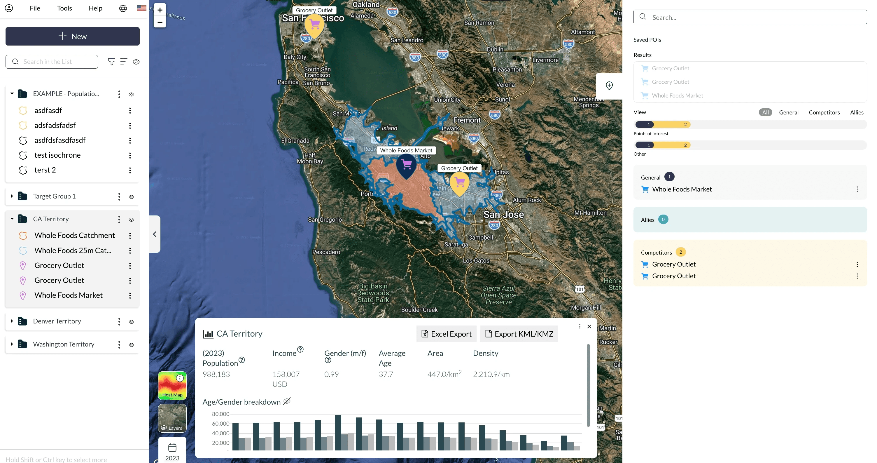This screenshot has height=463, width=877.
Task: Click the filter funnel icon in sidebar
Action: tap(111, 62)
